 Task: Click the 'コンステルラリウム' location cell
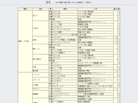[65, 94]
